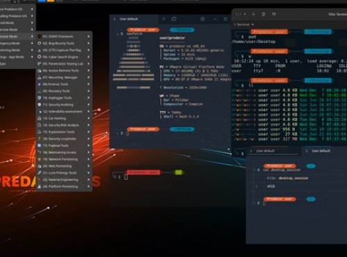Open the Monitoring Mode menu item
Viewport: 347px width, 257px height.
coord(17,50)
